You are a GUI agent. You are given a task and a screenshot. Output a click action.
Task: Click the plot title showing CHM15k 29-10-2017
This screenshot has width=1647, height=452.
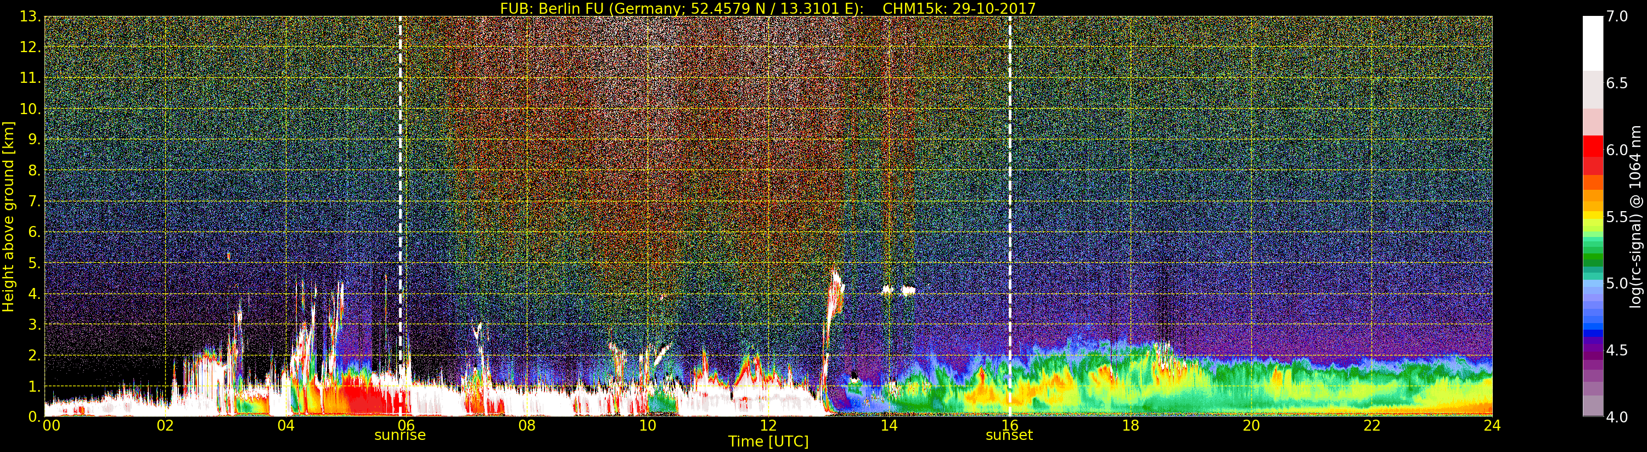767,8
